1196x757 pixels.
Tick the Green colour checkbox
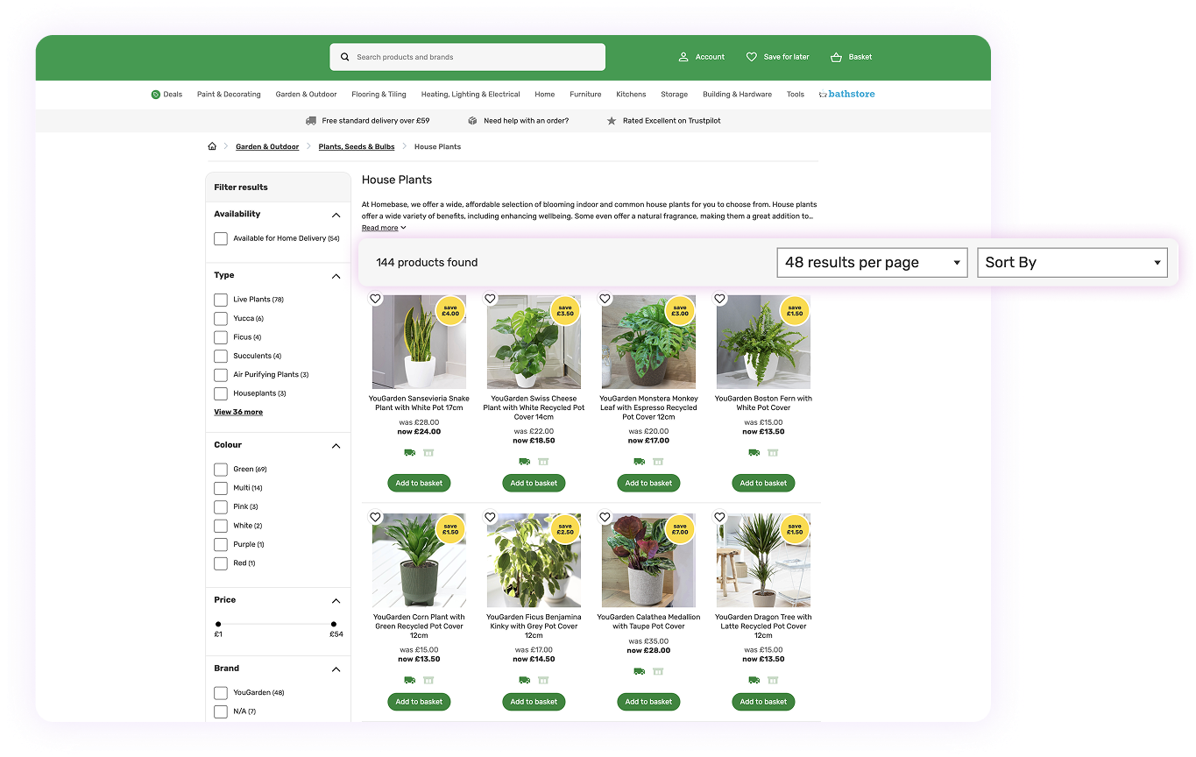221,470
